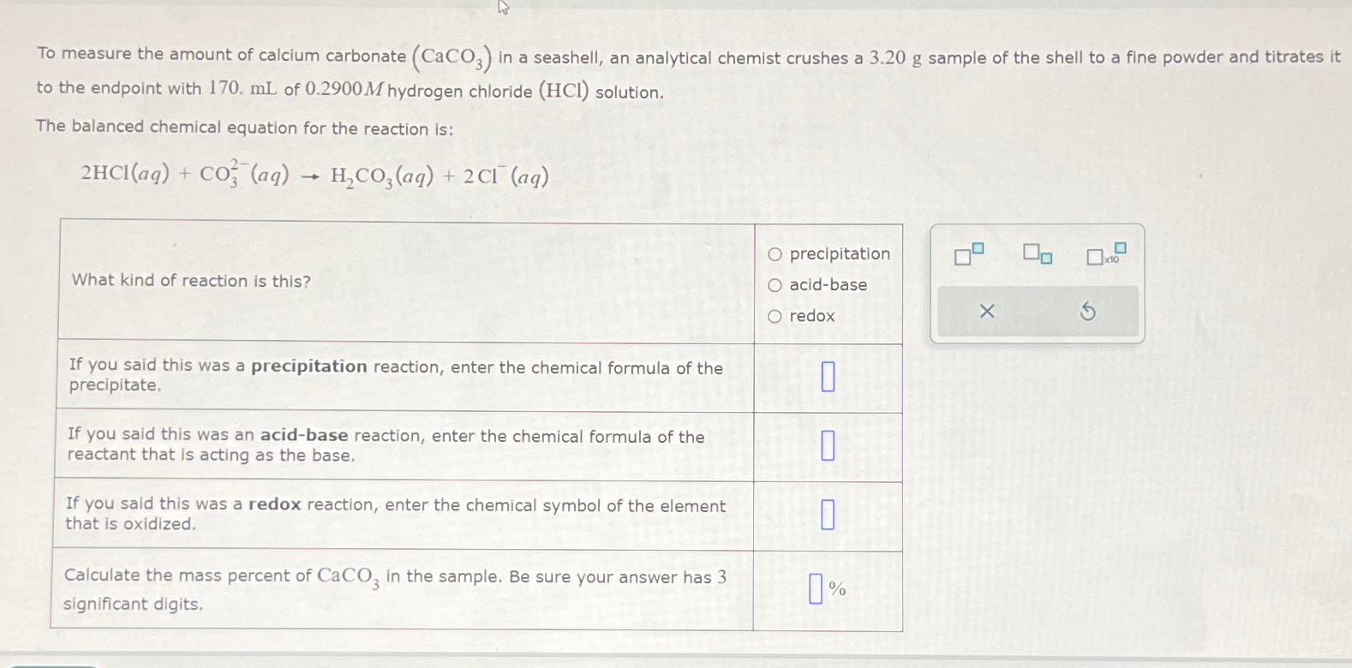Click the precipitate formula input box
Screen dimensions: 1352x668
[x=829, y=376]
